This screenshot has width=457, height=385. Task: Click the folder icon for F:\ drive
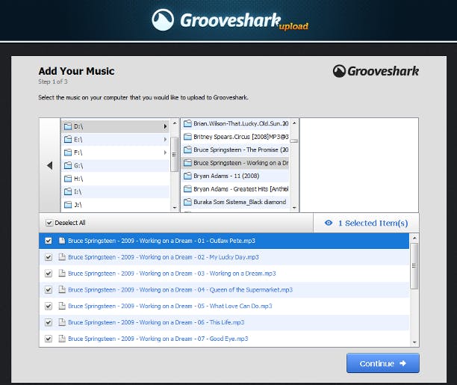coord(68,153)
